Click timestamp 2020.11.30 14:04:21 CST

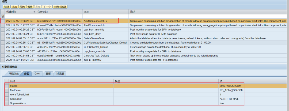point(20,60)
